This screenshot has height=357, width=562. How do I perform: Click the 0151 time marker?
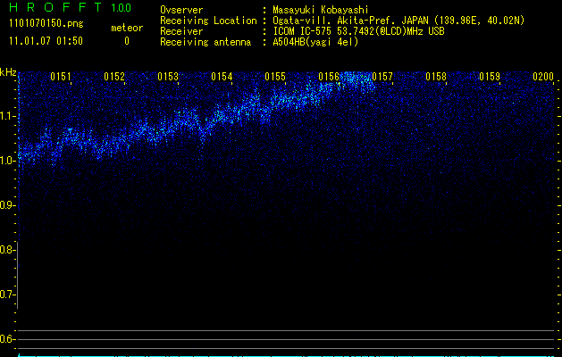(61, 77)
